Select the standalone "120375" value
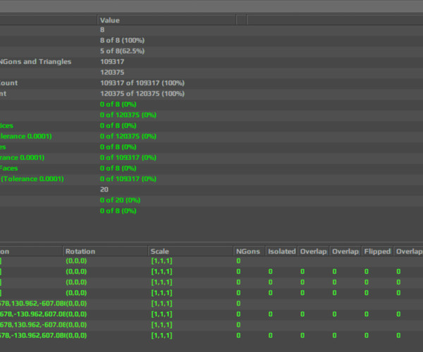423x352 pixels. (x=112, y=73)
